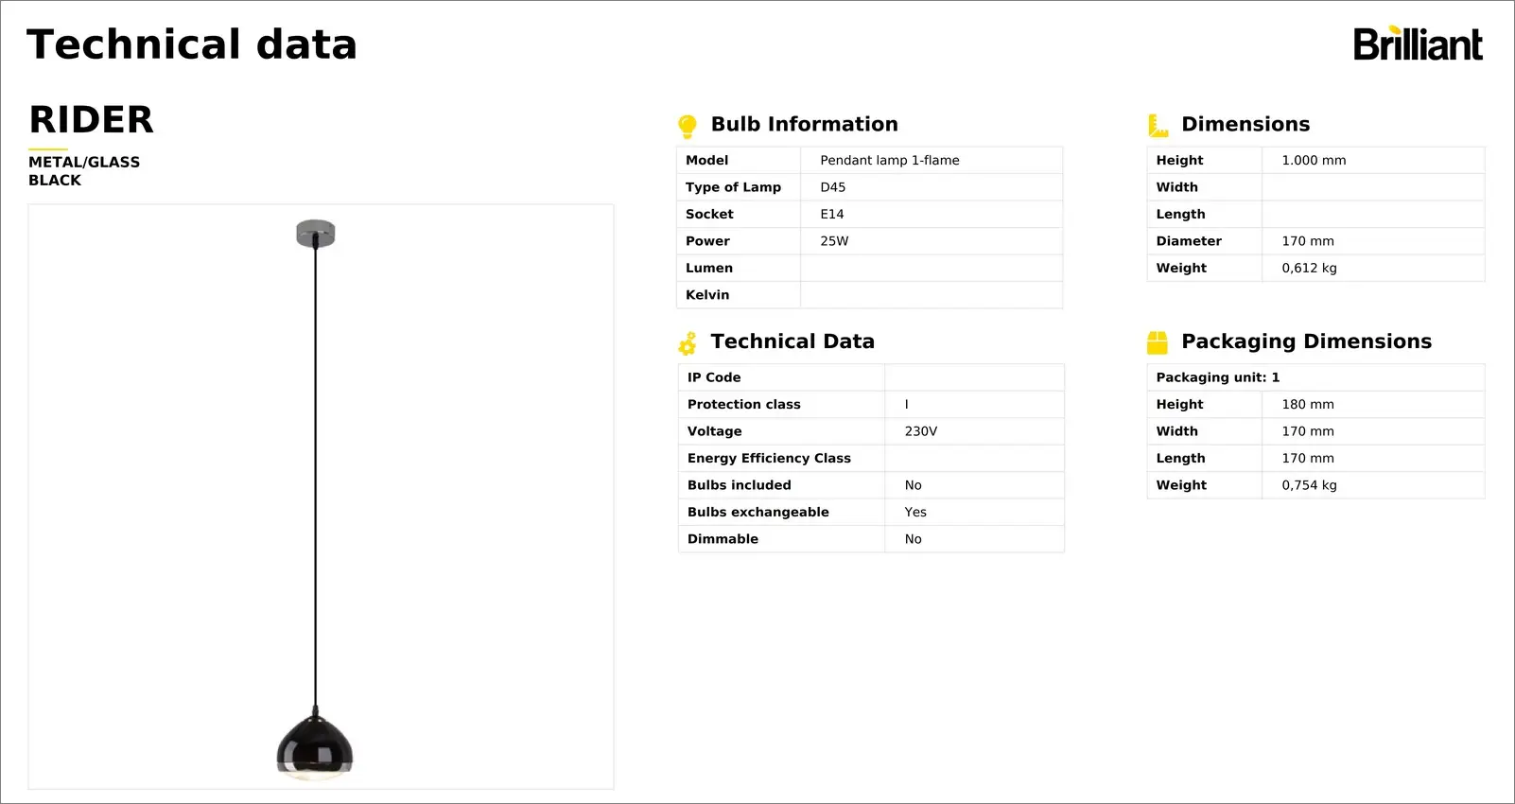Click the yellow lightbulb Bulb Information icon
1515x804 pixels.
coord(688,126)
